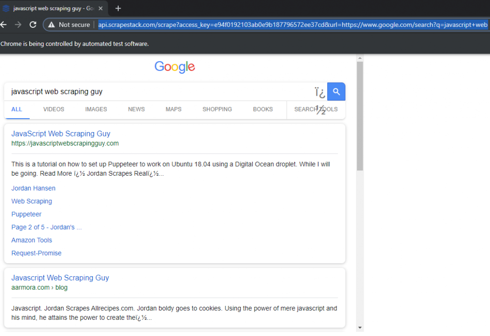Switch to the BOOKS tab
Image resolution: width=490 pixels, height=336 pixels.
point(263,110)
